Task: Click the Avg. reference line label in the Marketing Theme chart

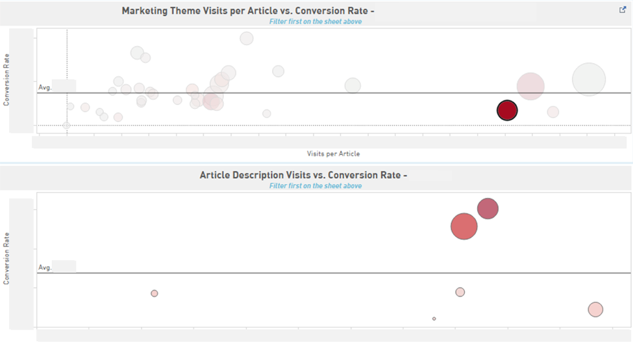Action: point(45,87)
